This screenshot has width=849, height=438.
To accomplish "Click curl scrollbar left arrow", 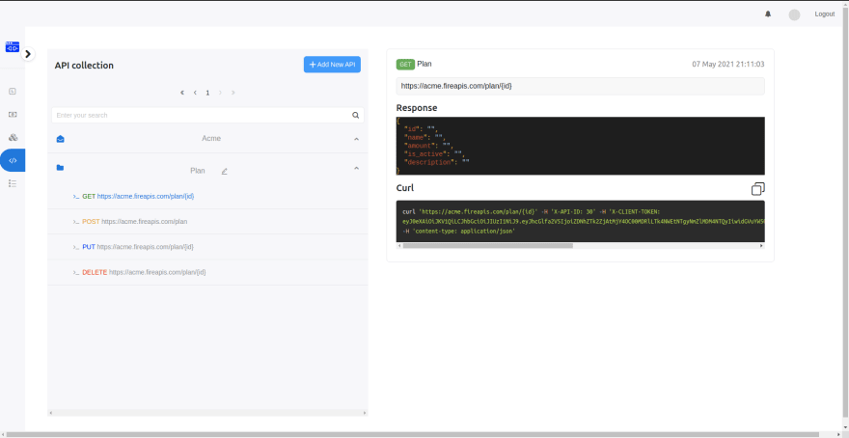I will [399, 245].
